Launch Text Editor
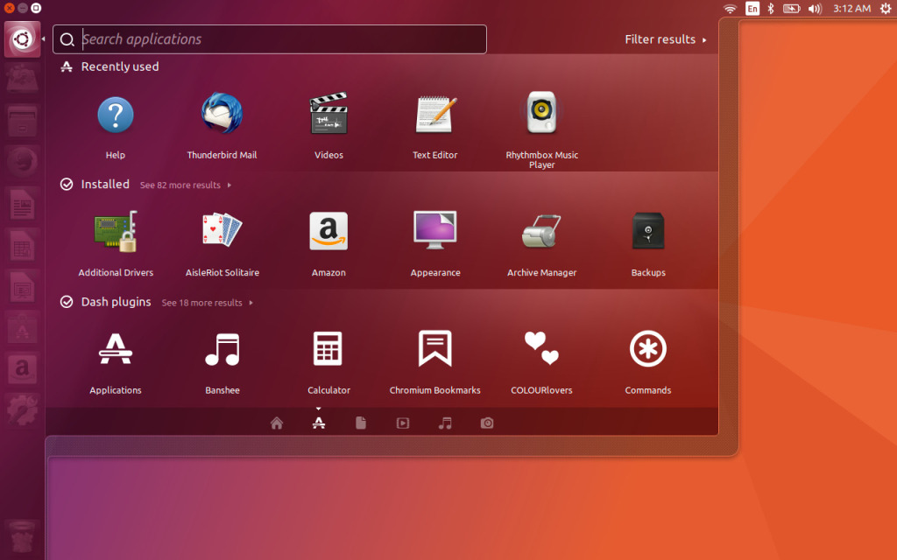 (x=435, y=115)
